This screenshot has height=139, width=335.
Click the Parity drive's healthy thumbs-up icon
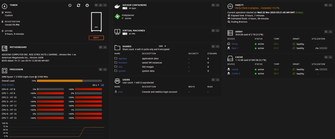click(x=294, y=44)
